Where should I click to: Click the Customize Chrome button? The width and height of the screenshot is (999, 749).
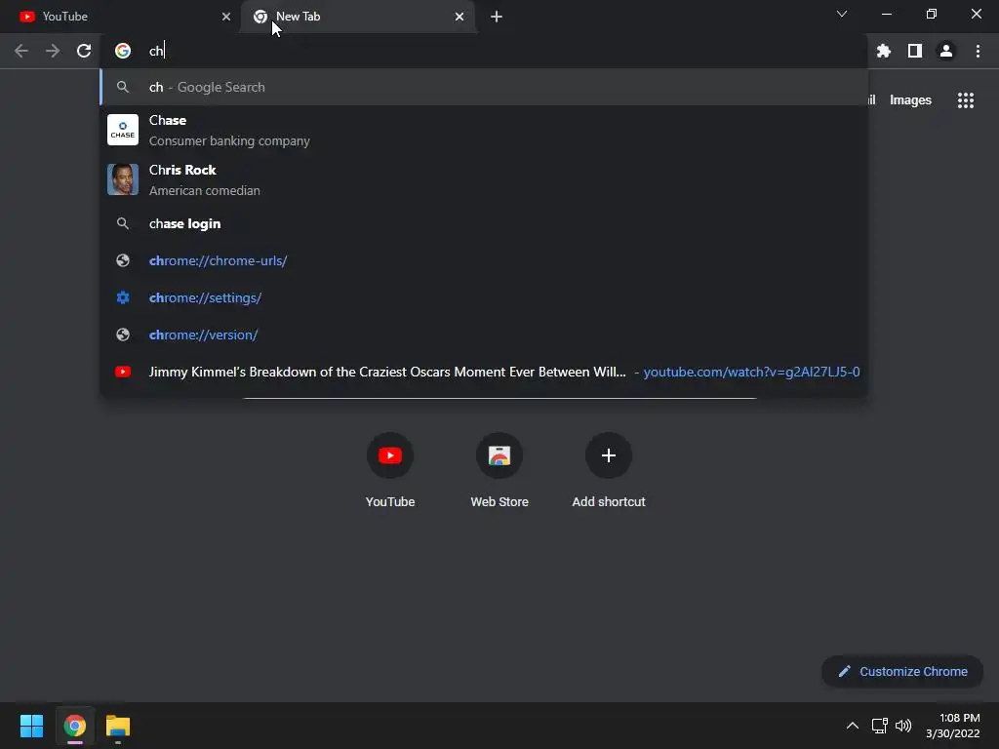902,671
